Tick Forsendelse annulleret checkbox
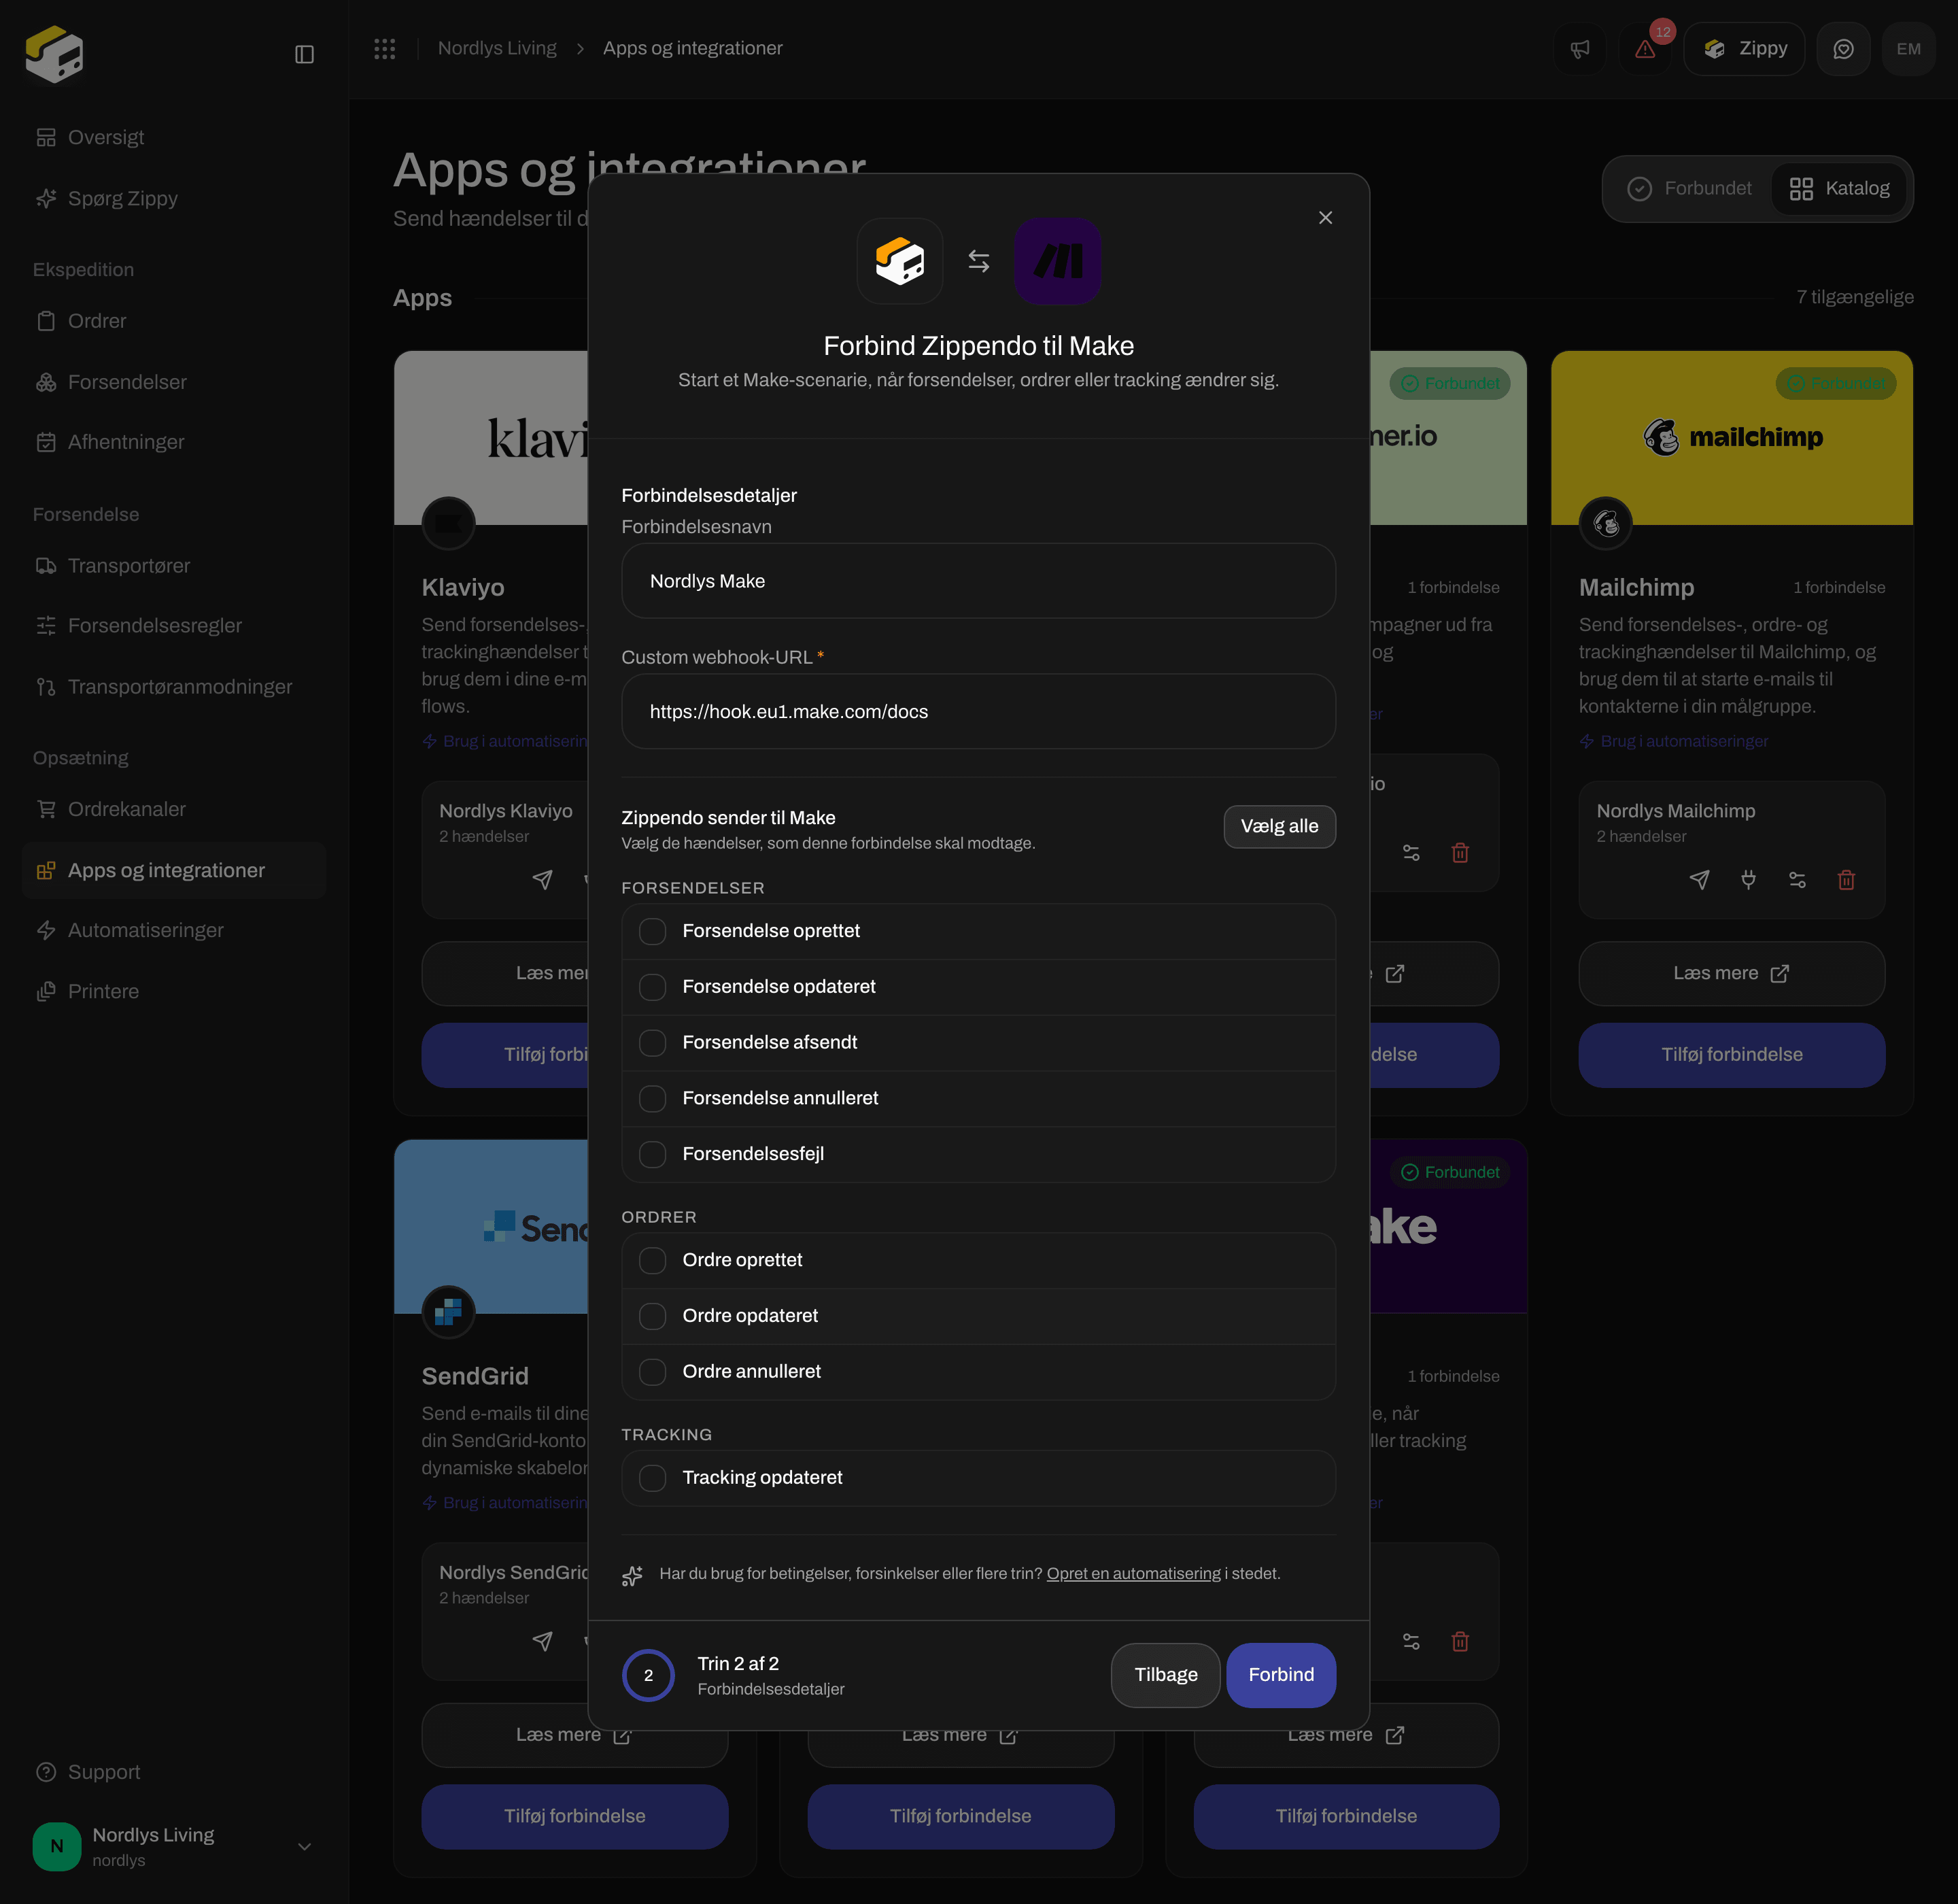Viewport: 1958px width, 1904px height. coord(652,1098)
